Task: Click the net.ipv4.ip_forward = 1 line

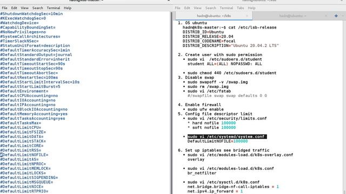Action: pyautogui.click(x=215, y=191)
